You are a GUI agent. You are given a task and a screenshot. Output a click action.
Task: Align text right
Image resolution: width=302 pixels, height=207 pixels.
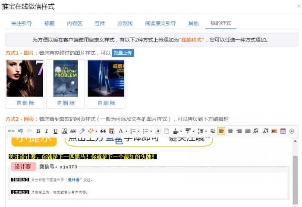(239, 131)
